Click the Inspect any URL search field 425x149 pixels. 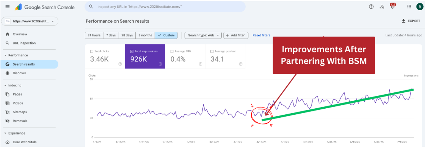point(165,6)
